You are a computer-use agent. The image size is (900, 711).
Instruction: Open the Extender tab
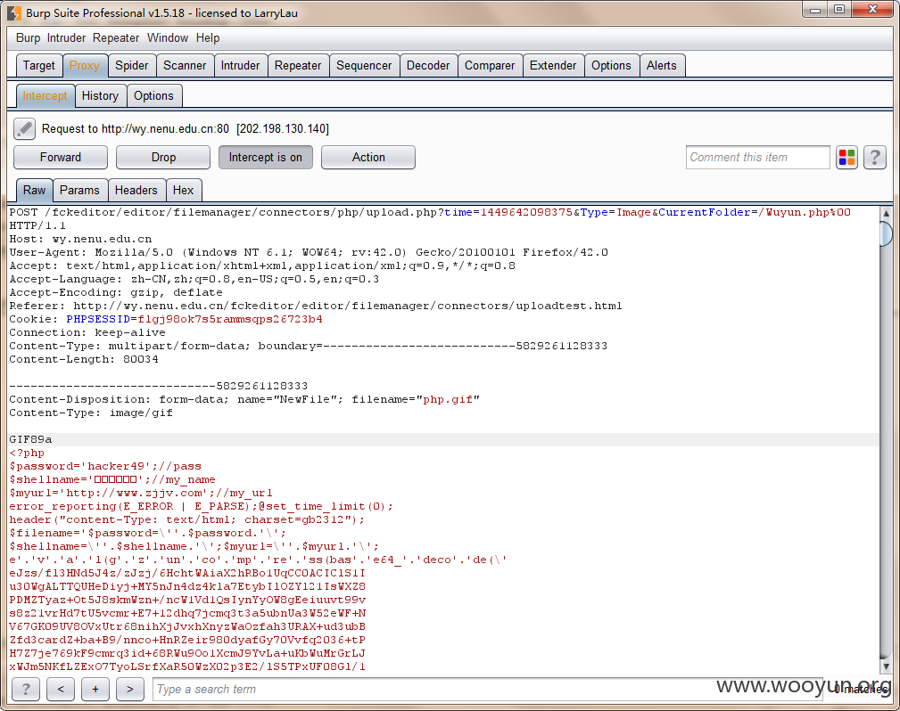(553, 65)
